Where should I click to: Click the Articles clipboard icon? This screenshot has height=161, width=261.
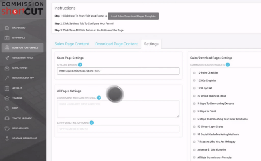pos(7,88)
